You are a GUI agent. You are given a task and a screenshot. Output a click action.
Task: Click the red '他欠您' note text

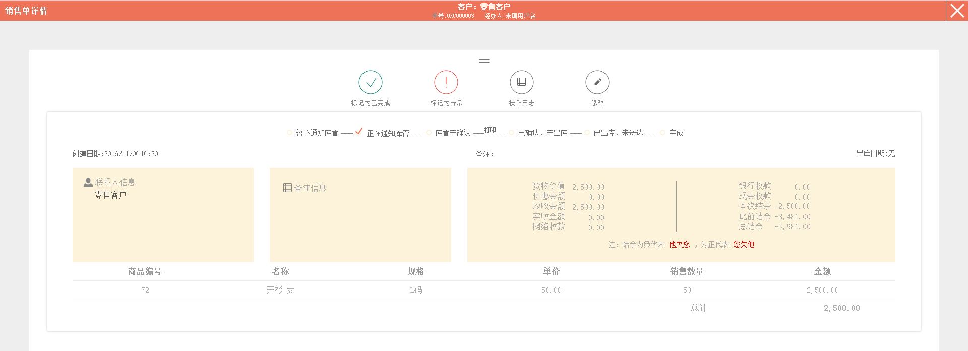point(679,245)
